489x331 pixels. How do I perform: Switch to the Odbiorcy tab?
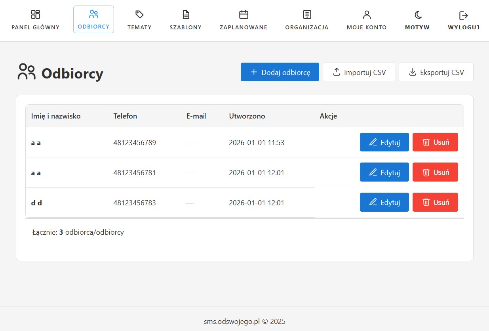click(x=93, y=19)
